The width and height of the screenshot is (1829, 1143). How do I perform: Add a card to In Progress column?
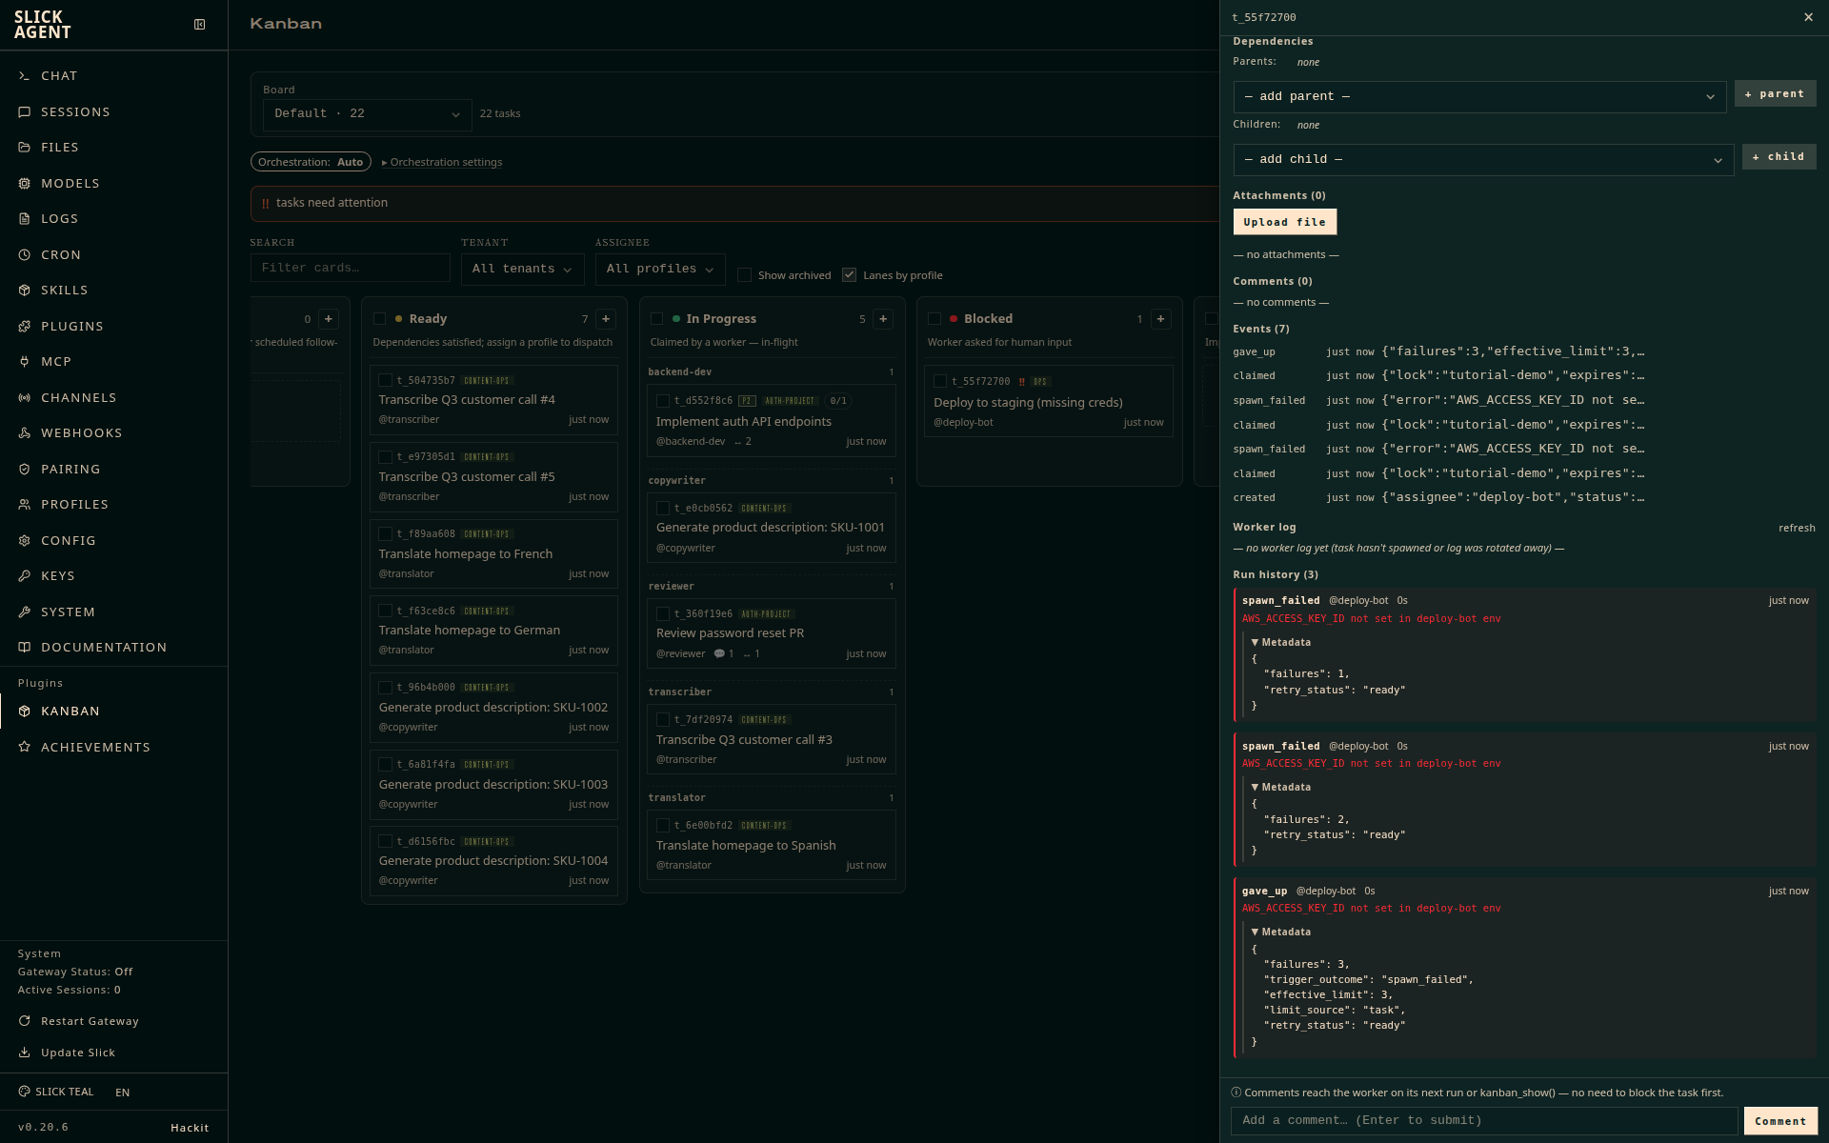click(883, 319)
